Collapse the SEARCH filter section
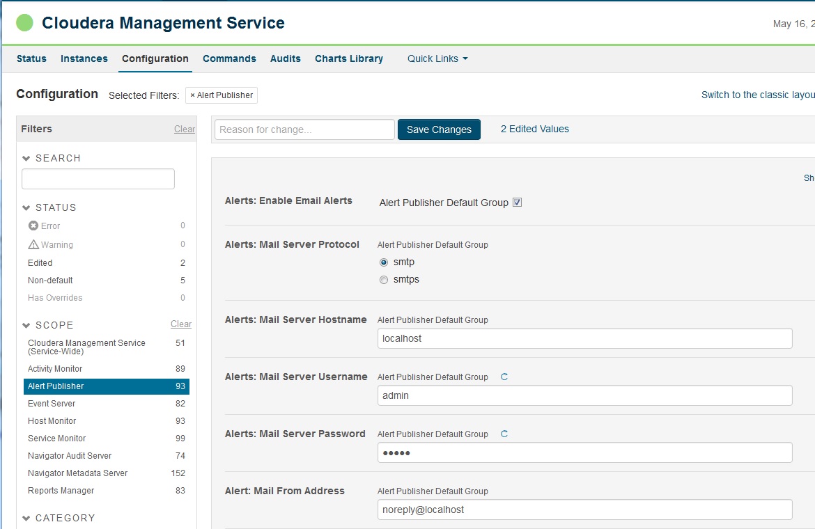The width and height of the screenshot is (815, 529). [x=26, y=158]
